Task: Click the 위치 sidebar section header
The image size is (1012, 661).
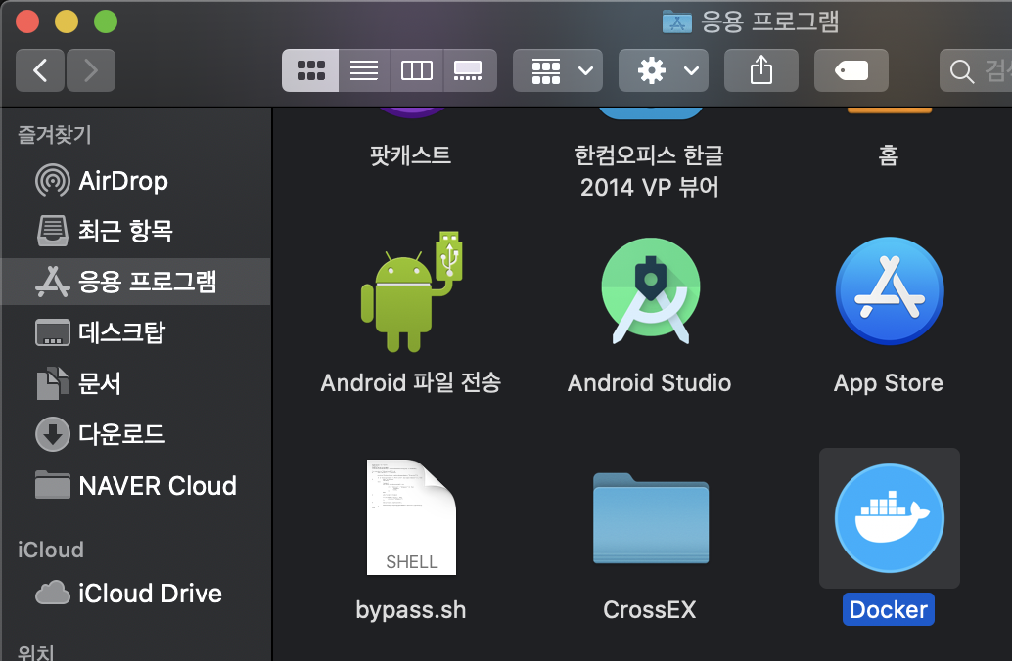Action: pos(36,651)
